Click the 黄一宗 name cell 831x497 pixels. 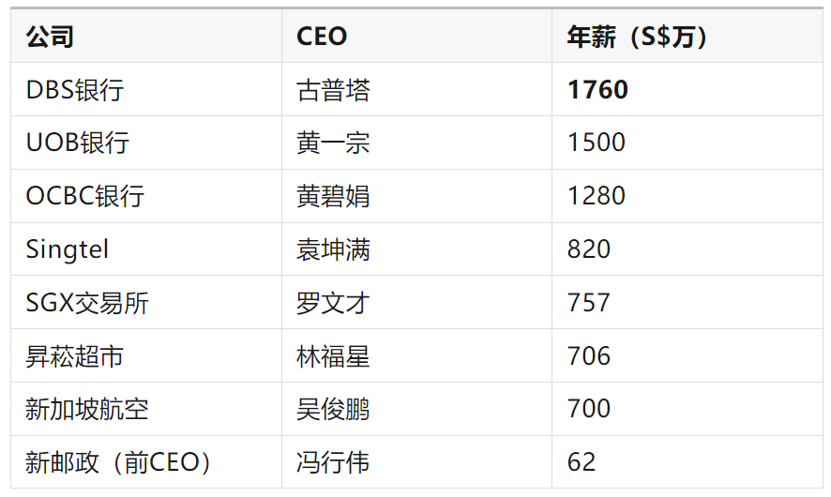tap(416, 143)
